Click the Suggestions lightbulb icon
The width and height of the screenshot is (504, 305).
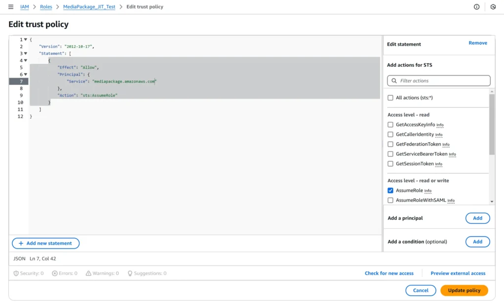130,273
